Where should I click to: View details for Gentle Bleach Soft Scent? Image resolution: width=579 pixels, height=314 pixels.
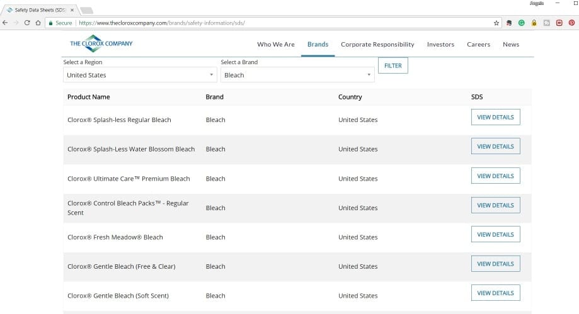click(x=496, y=293)
